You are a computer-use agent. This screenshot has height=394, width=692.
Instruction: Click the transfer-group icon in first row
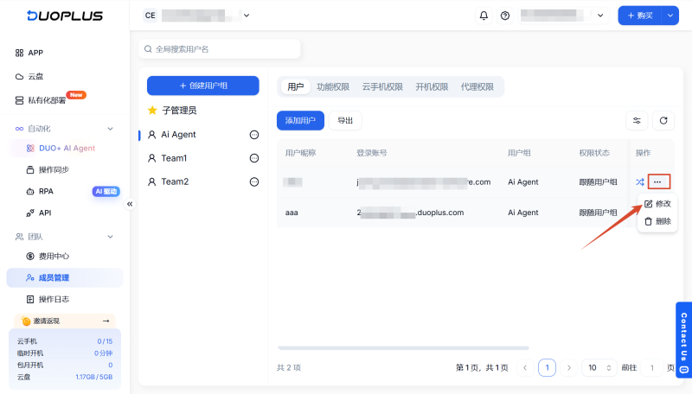pyautogui.click(x=639, y=181)
